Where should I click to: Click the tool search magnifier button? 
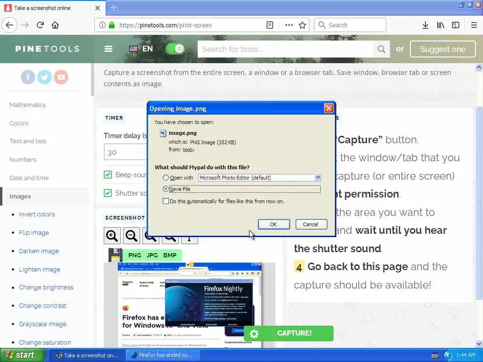[x=381, y=49]
